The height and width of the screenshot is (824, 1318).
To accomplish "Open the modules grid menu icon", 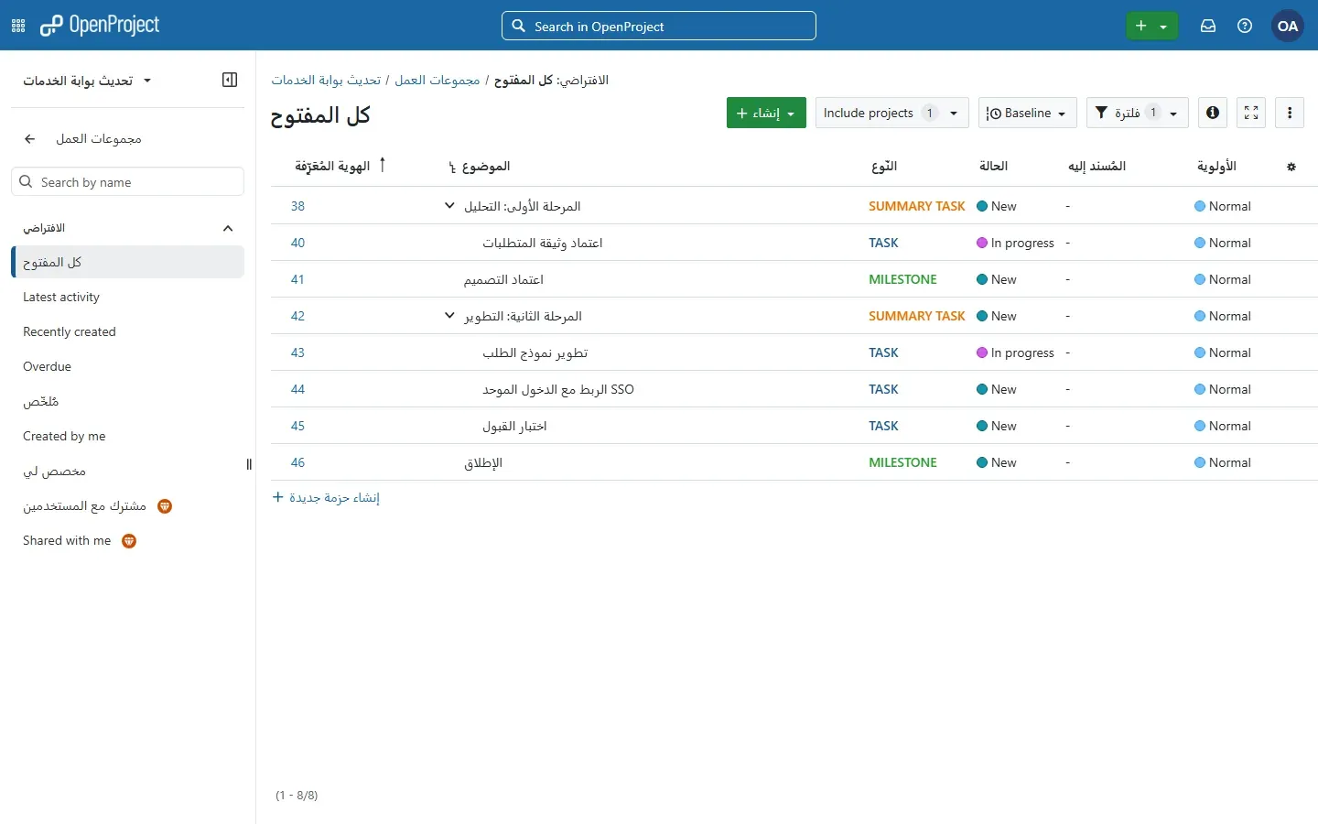I will pos(18,27).
